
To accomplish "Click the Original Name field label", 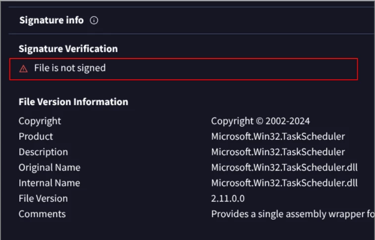I will (x=49, y=168).
